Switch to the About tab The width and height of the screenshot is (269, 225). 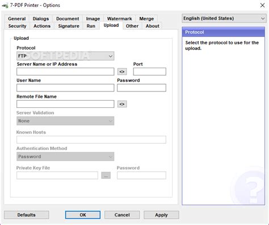point(152,26)
